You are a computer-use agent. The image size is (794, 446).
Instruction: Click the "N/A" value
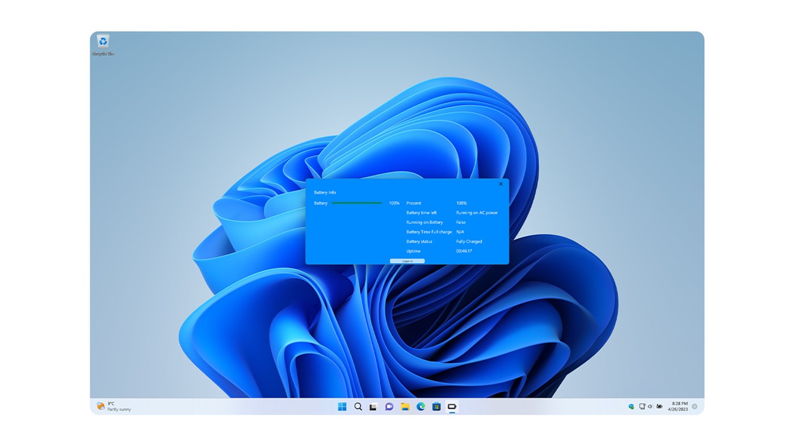click(x=460, y=232)
